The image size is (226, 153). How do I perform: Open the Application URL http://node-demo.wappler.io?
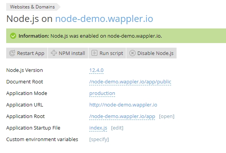point(123,105)
